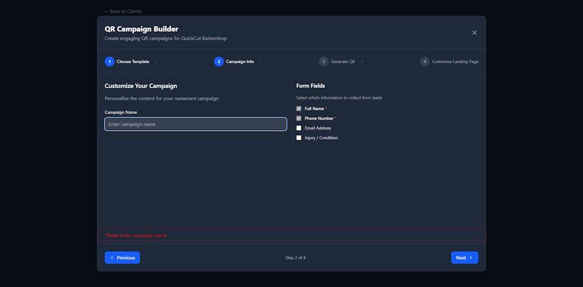The width and height of the screenshot is (583, 287).
Task: Click the chevron after Choose Template
Action: (156, 61)
